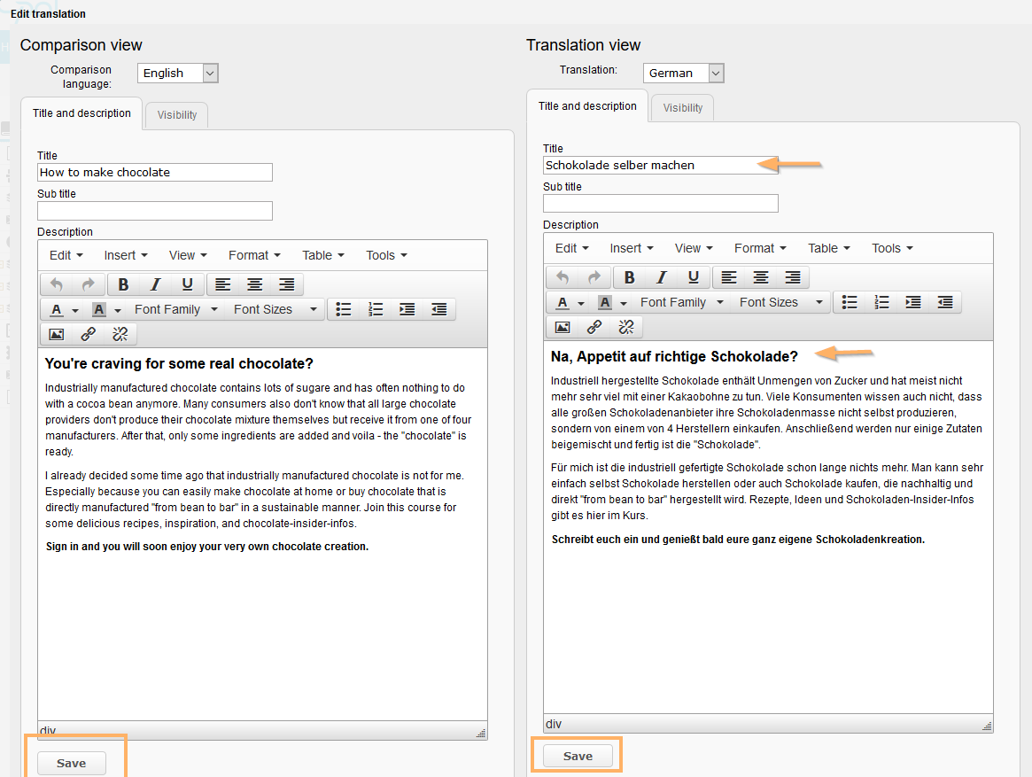The height and width of the screenshot is (777, 1032).
Task: Click the German Title field containing Schokolade
Action: (660, 165)
